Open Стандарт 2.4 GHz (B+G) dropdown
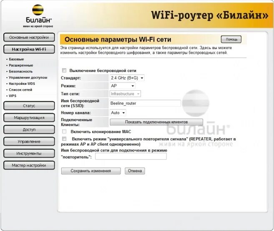The height and width of the screenshot is (231, 274). click(127, 78)
